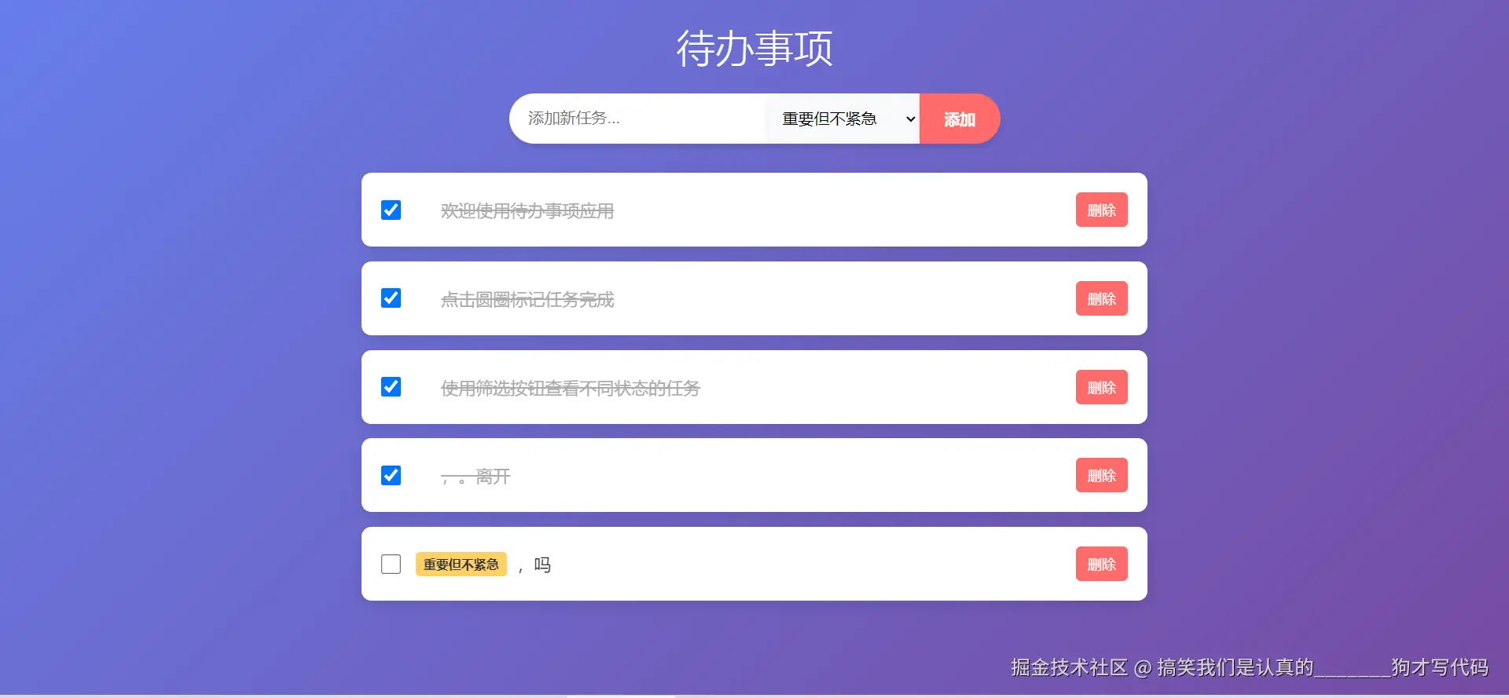The image size is (1509, 698).
Task: Delete the 点击圆圈标记任务完成 task
Action: coord(1101,298)
